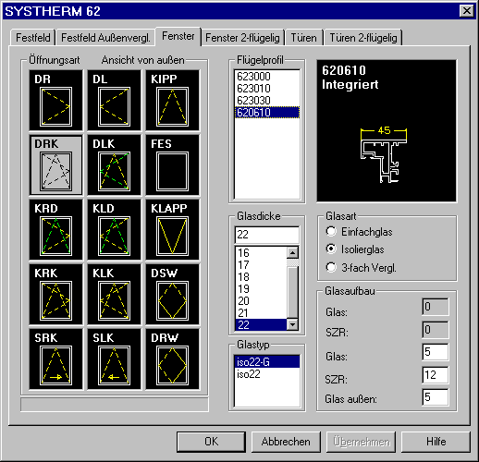
Task: Switch to the Türen tab
Action: [304, 38]
